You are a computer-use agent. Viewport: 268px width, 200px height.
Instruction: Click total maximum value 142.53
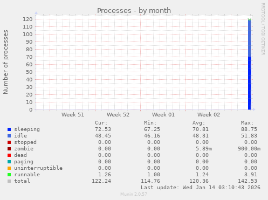click(248, 181)
